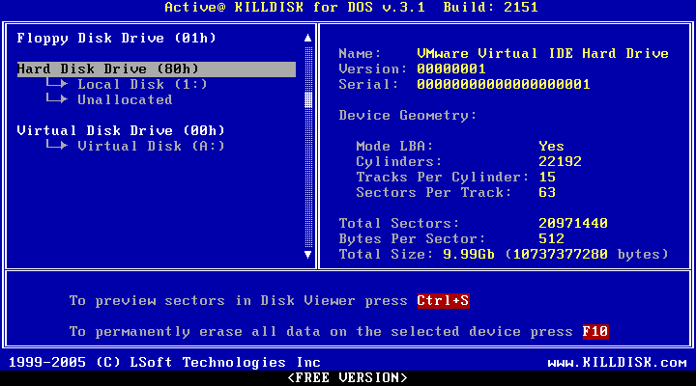Click the device list scrollbar thumb
The width and height of the screenshot is (696, 386).
(308, 99)
